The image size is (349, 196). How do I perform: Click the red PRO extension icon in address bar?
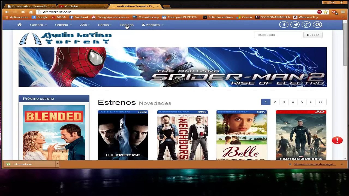pos(319,12)
